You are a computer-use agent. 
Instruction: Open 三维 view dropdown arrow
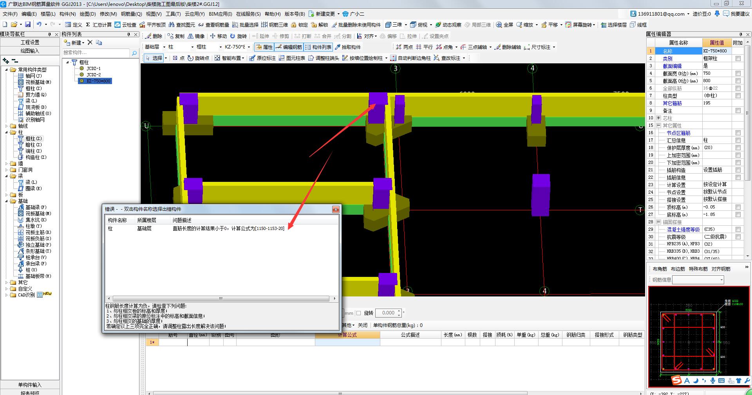point(406,25)
